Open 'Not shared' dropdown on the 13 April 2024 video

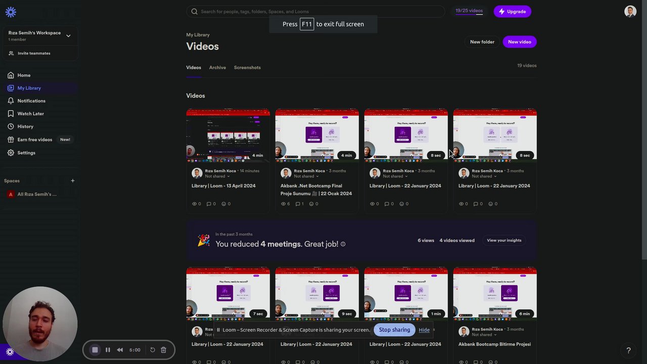(x=217, y=176)
